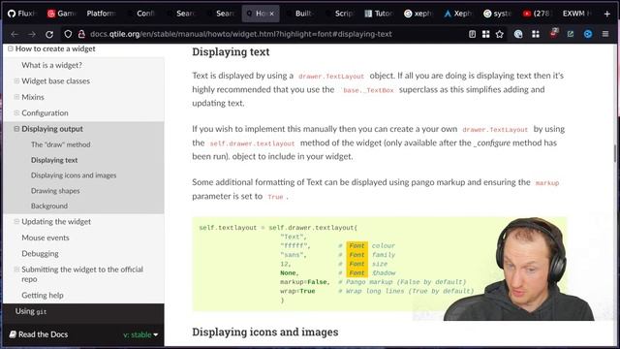Screen dimensions: 620x349
Task: Open a new tab with plus button
Action: [607, 14]
